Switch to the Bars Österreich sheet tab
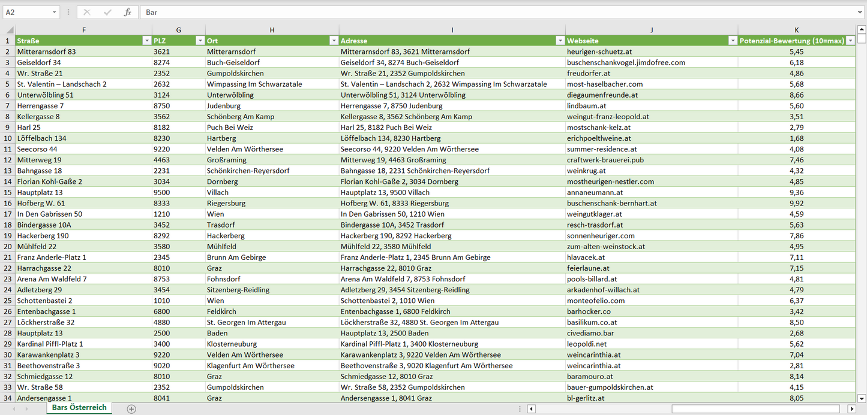The width and height of the screenshot is (867, 415). [x=79, y=408]
